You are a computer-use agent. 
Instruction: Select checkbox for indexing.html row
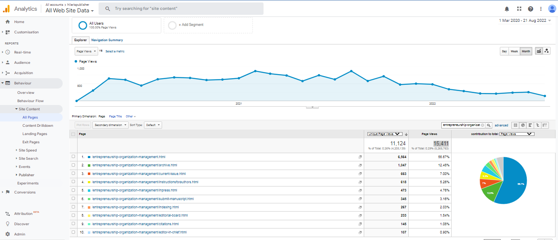pos(73,207)
